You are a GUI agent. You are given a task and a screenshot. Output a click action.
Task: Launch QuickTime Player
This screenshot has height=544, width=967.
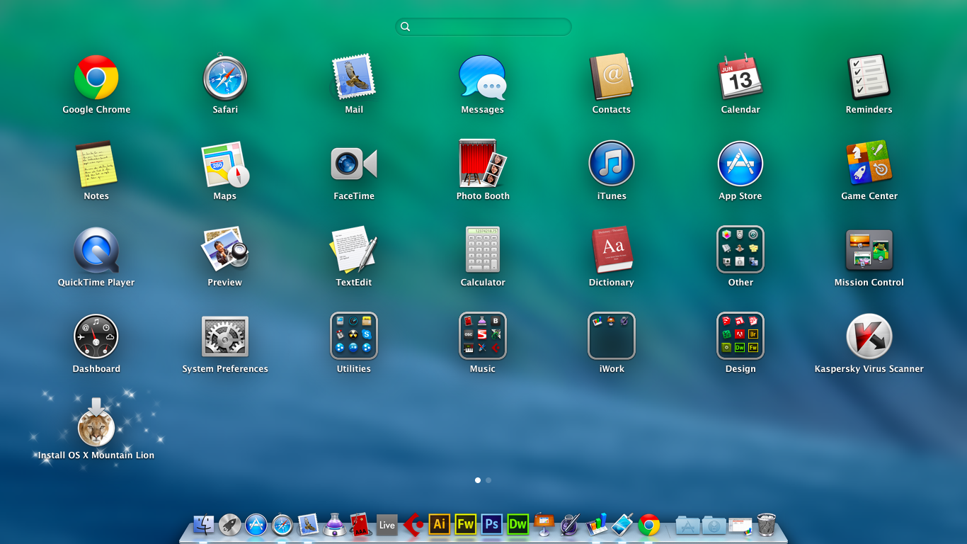[x=96, y=250]
